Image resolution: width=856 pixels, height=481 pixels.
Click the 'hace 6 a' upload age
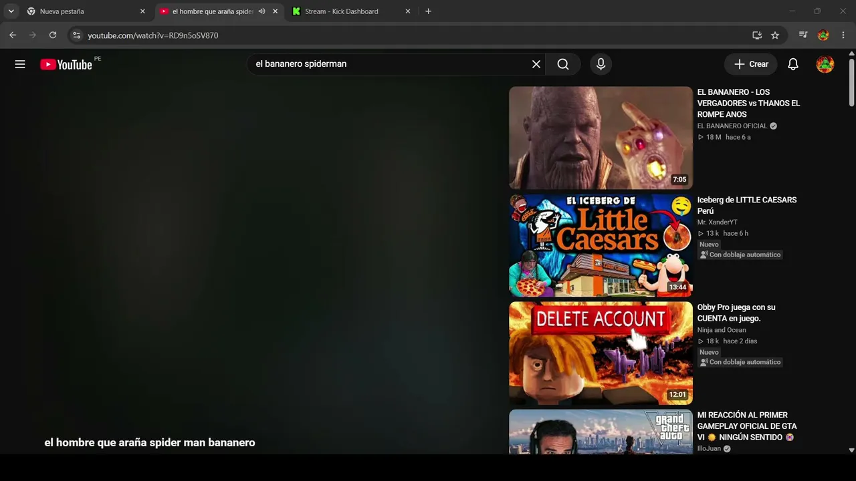pos(738,137)
